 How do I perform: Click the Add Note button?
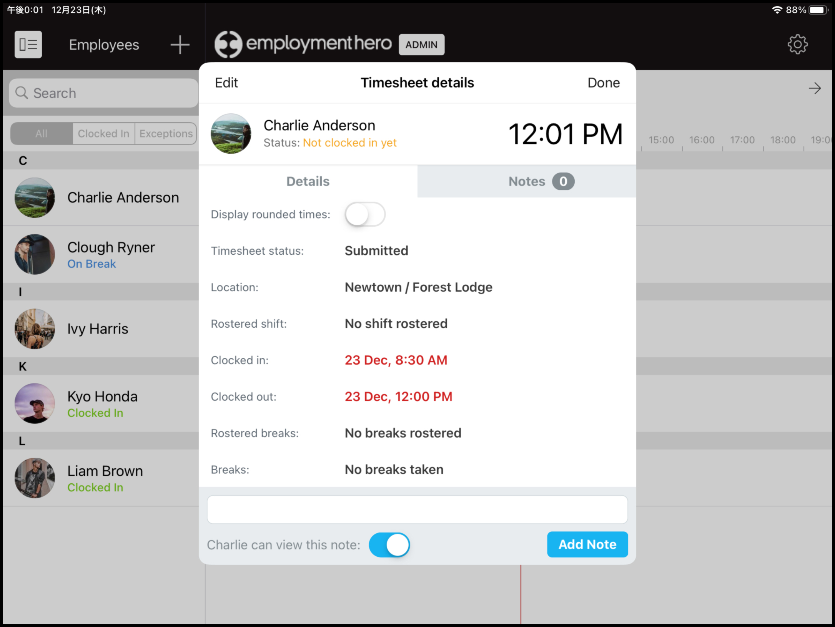(x=587, y=544)
